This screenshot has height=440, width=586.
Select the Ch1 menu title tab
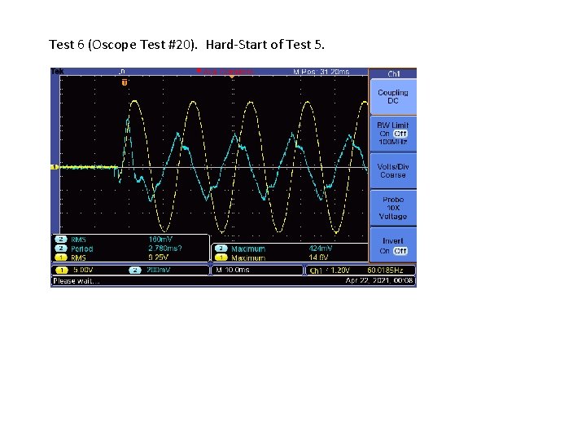coord(393,73)
